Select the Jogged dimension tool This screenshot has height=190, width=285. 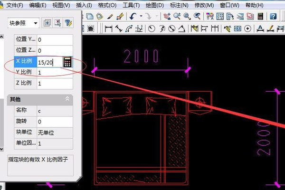(x=161, y=28)
